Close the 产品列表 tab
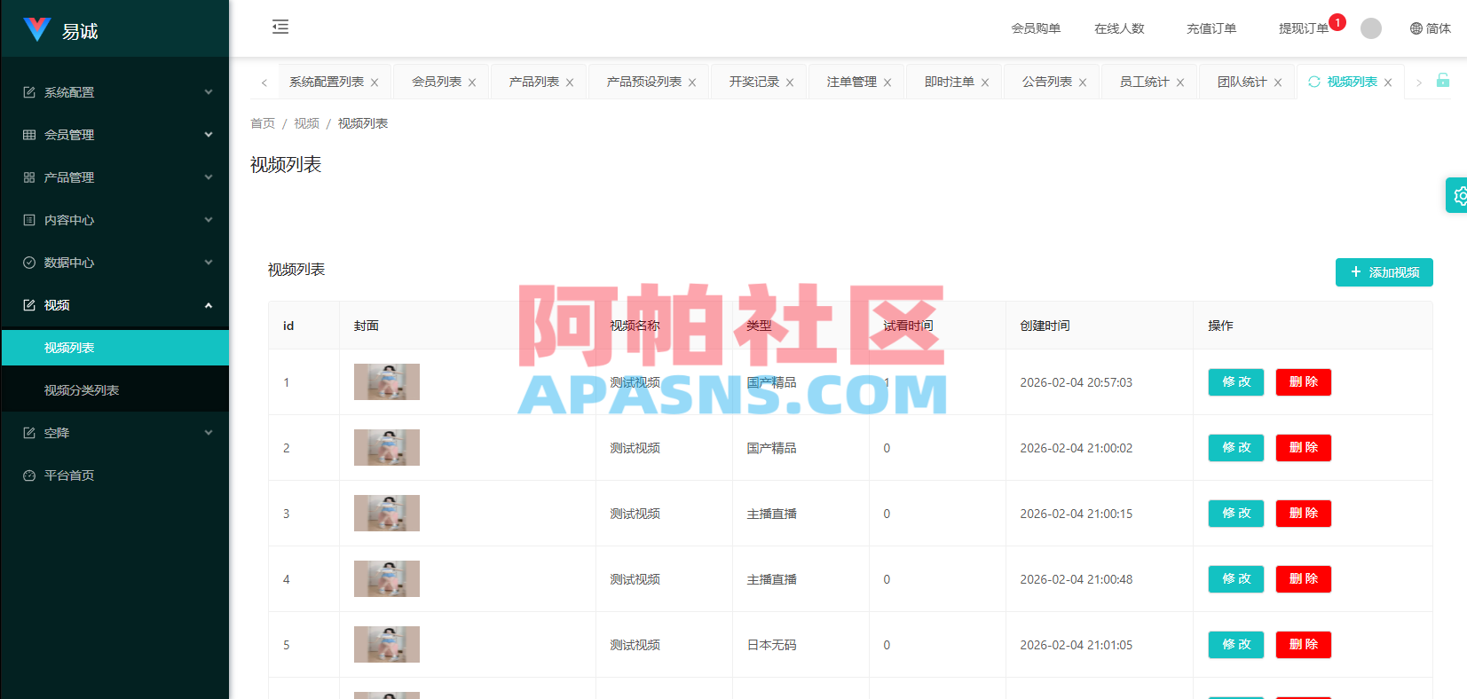1467x699 pixels. tap(570, 82)
